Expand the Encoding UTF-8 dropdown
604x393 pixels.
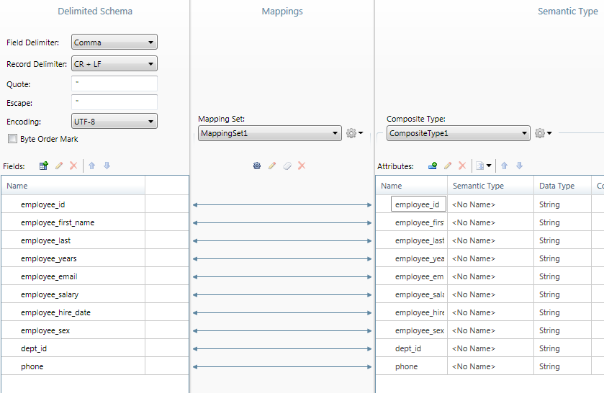tap(114, 122)
